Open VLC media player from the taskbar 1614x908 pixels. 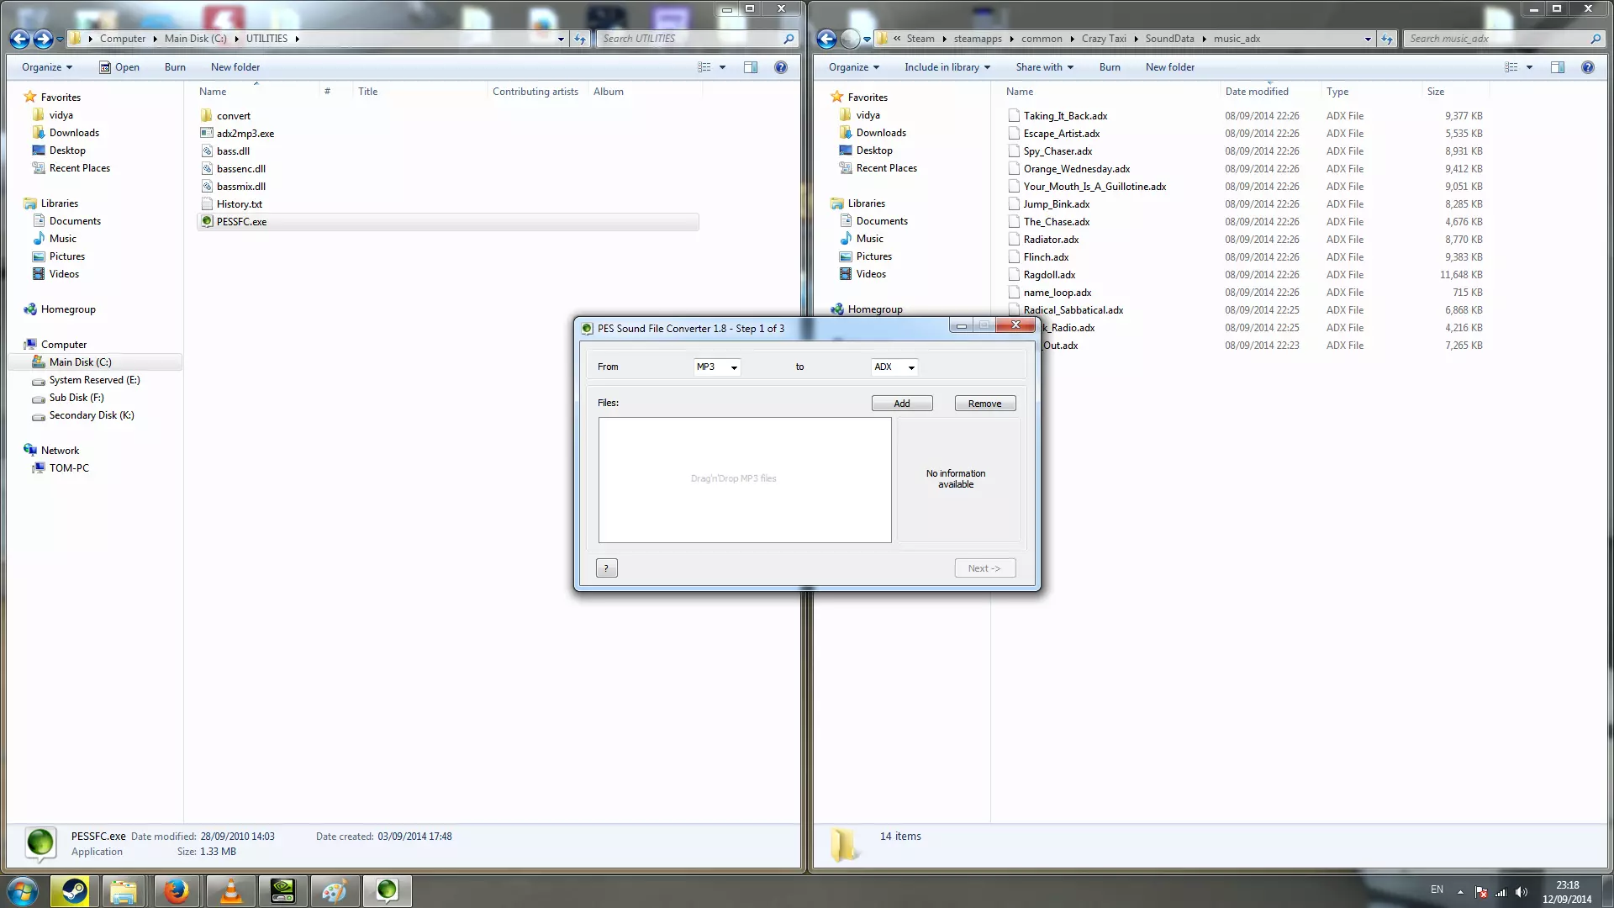tap(229, 891)
